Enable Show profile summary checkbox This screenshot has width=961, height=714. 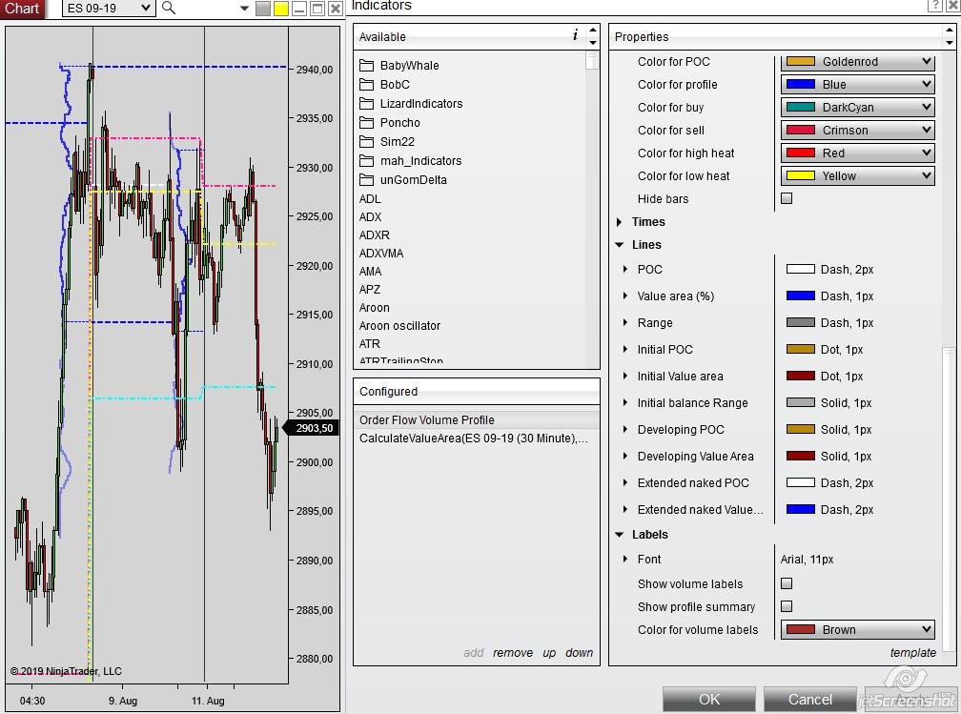[787, 607]
